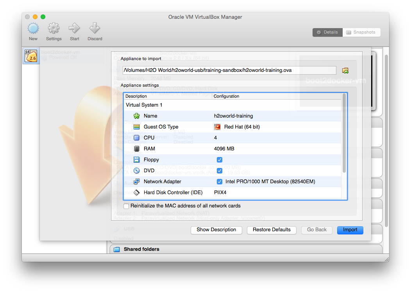Click the Shared folders section icon
Viewport: 411px width, 293px height.
[x=117, y=249]
